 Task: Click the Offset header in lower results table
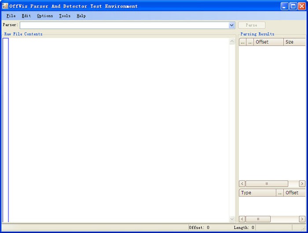point(295,193)
